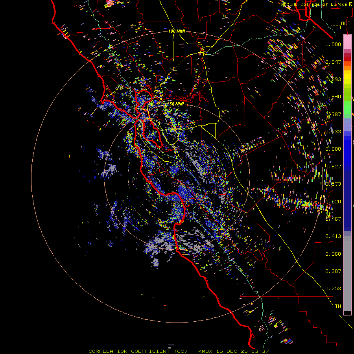The image size is (354, 354).
Task: Click the 0.893 legend value
Action: coord(333,79)
